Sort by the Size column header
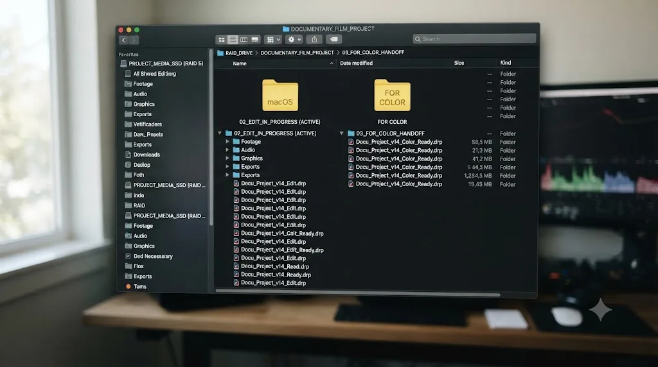658x367 pixels. pos(459,63)
